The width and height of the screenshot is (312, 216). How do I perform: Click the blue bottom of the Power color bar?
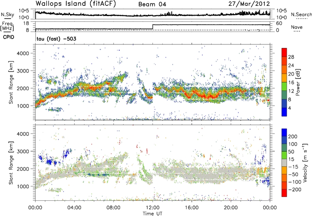284,112
